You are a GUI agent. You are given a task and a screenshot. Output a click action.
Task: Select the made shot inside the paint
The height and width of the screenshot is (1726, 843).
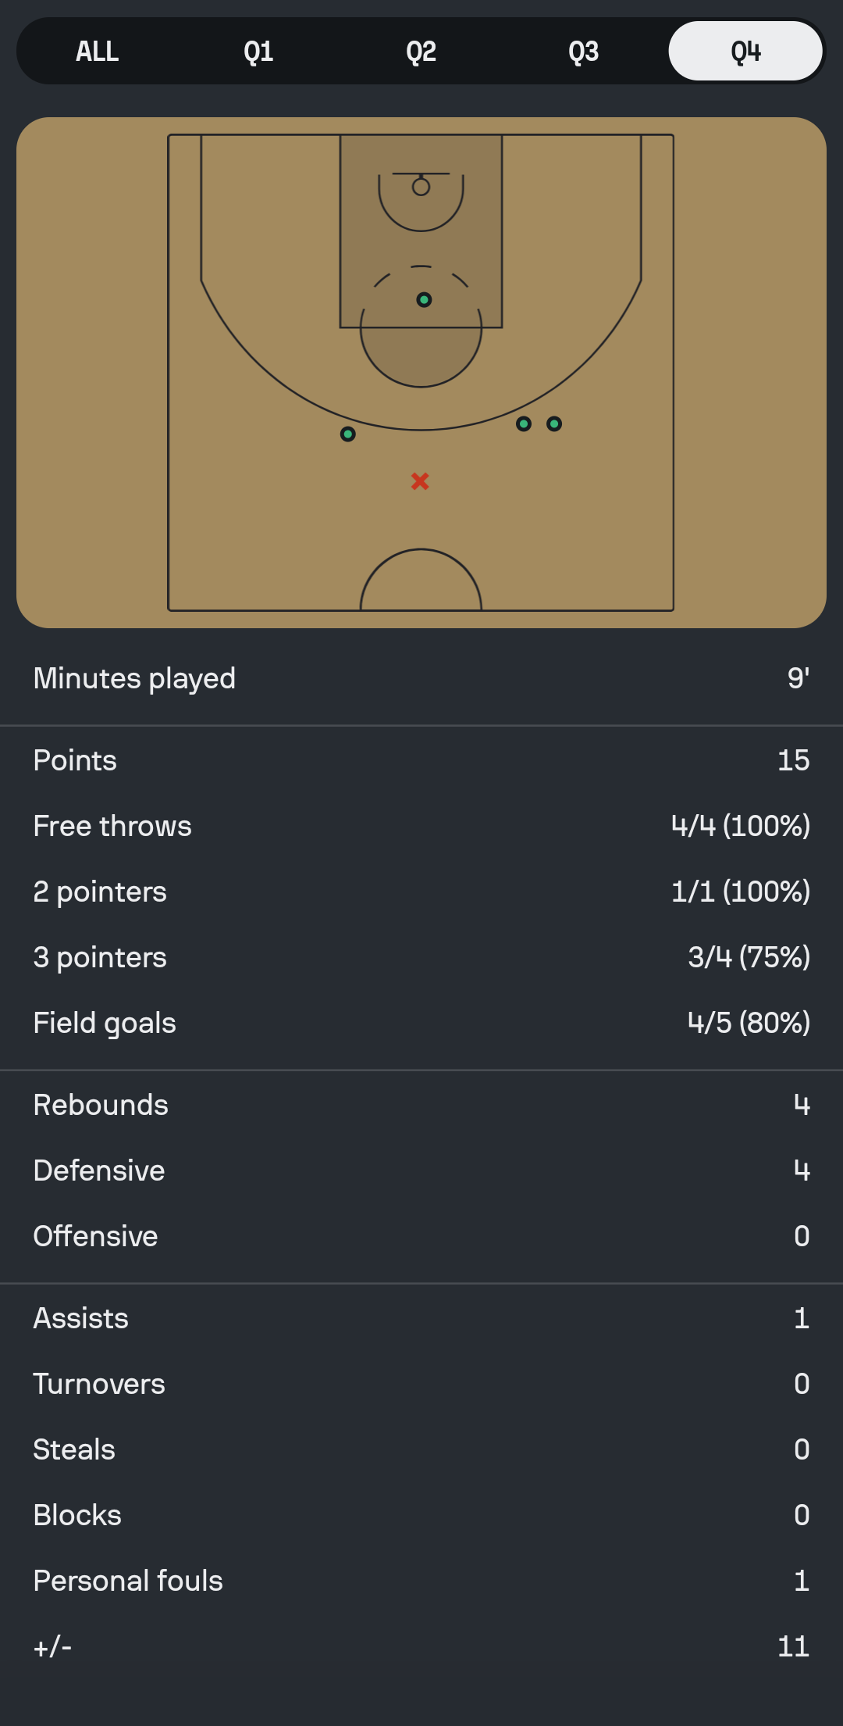pos(424,300)
